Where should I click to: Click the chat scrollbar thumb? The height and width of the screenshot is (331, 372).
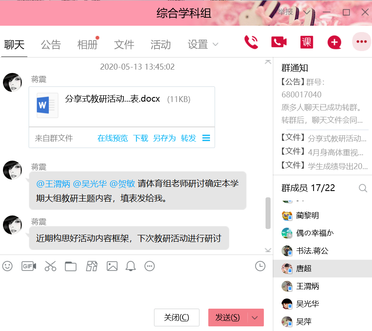(268, 213)
